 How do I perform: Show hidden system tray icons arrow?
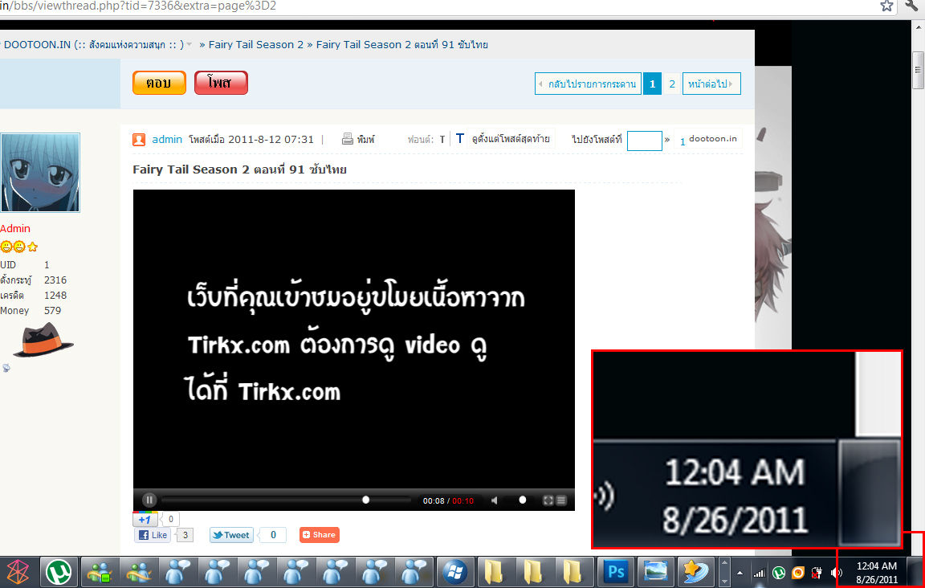pyautogui.click(x=740, y=573)
